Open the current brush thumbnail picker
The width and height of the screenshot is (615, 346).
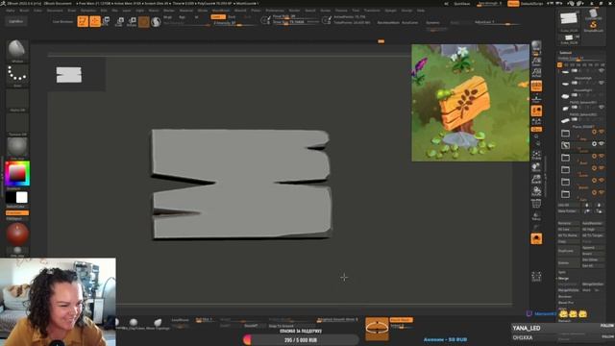[17, 51]
